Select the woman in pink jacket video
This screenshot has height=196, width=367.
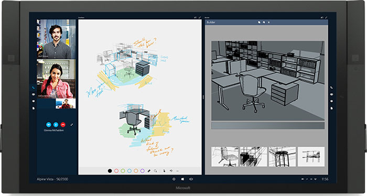[x=56, y=79]
